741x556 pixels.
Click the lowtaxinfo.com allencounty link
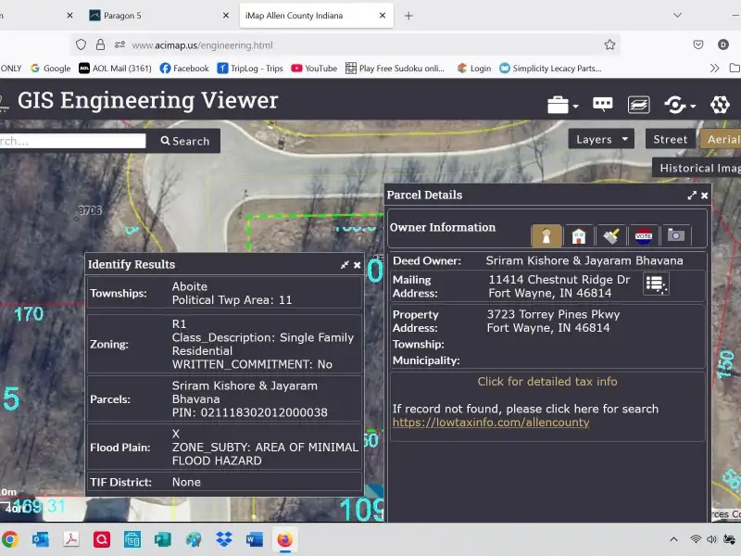(x=490, y=423)
